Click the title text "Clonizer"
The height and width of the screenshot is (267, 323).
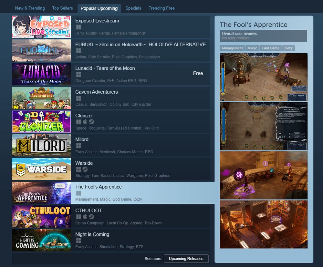tap(84, 116)
